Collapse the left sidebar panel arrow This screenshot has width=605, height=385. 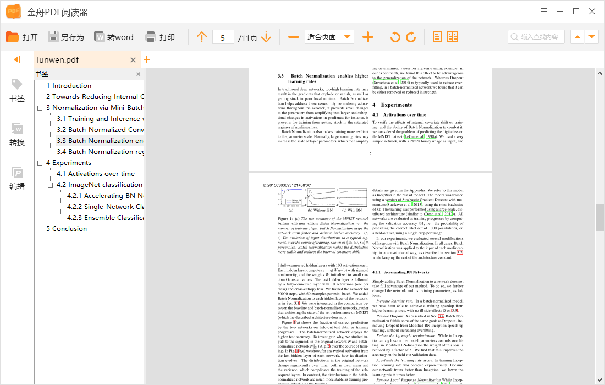pos(17,59)
